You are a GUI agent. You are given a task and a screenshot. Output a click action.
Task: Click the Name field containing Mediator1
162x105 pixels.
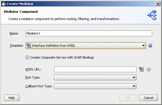pos(89,33)
